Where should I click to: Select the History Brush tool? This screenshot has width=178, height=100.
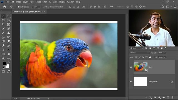click(x=3, y=37)
